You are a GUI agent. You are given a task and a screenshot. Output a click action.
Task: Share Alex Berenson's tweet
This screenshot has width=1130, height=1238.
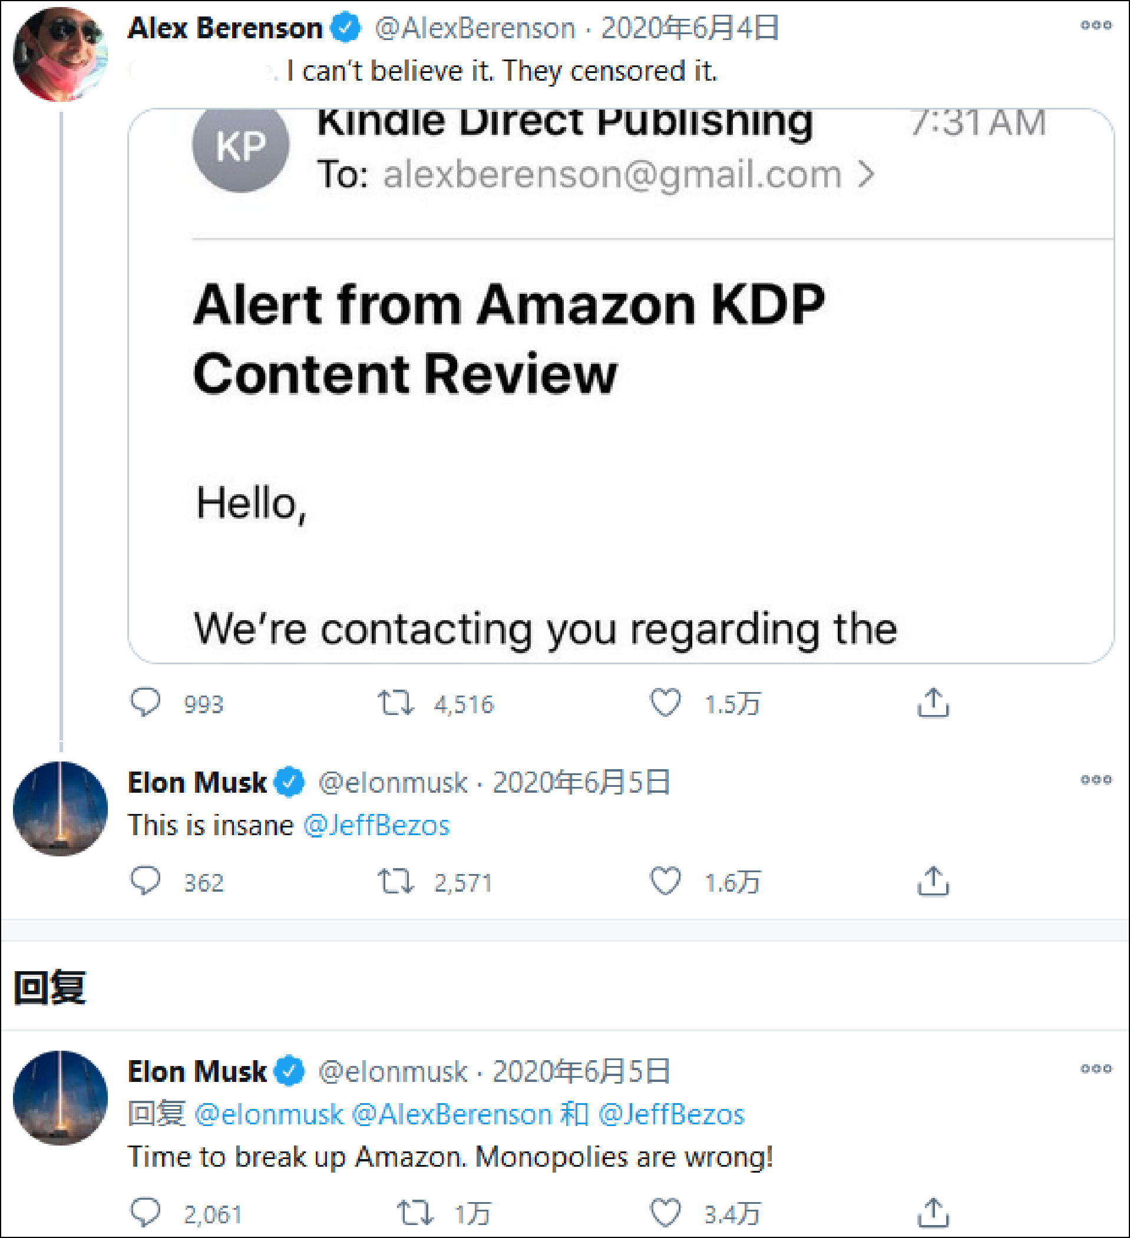(933, 703)
